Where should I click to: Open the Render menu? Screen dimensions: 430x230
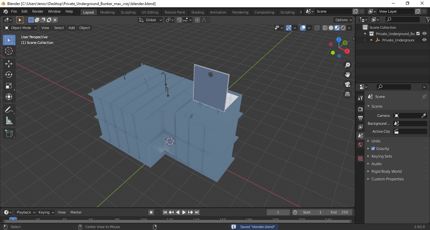click(38, 11)
